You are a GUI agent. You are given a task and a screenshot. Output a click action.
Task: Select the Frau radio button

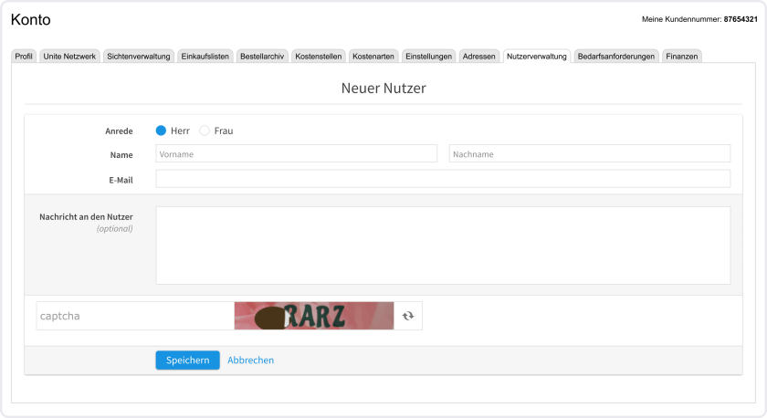[205, 131]
